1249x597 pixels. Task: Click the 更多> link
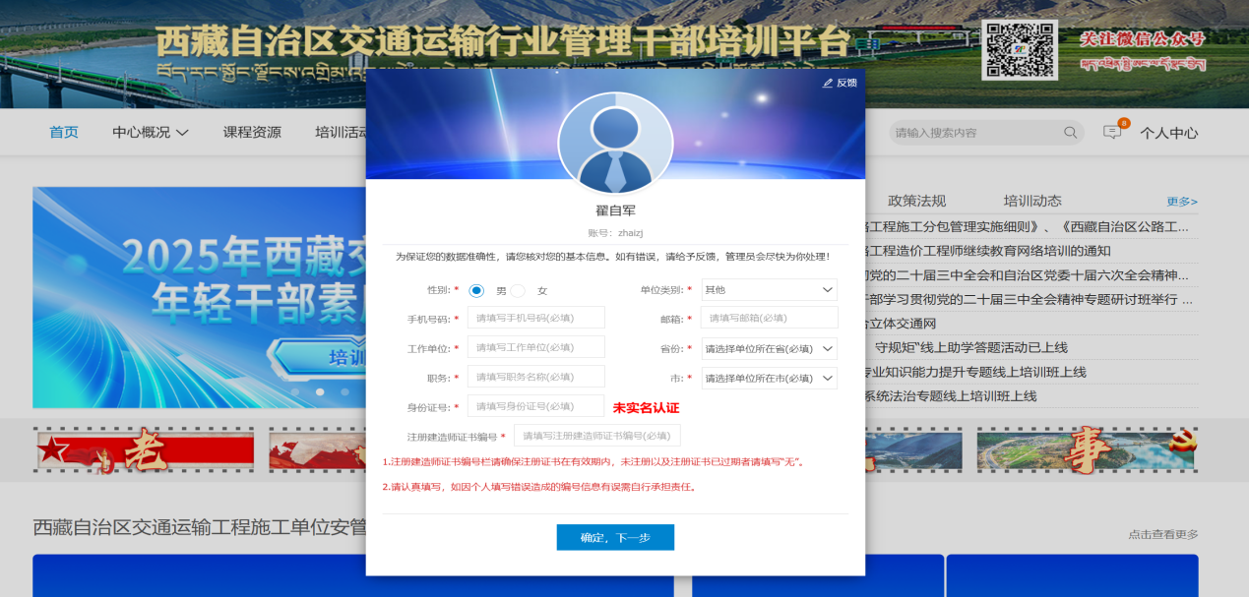[1182, 202]
